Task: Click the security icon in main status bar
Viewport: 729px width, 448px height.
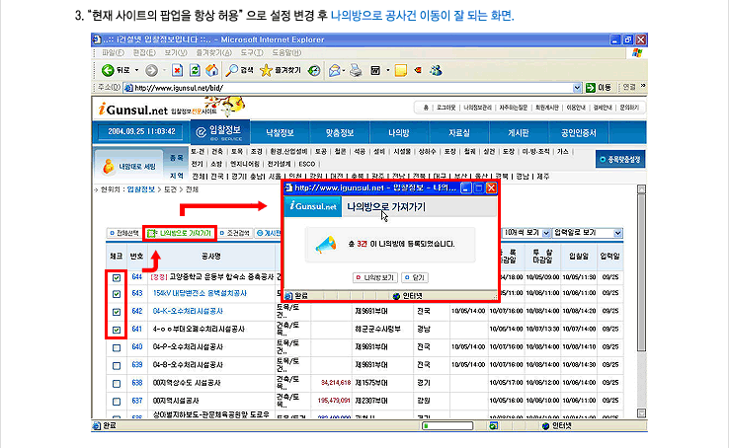Action: tap(493, 425)
